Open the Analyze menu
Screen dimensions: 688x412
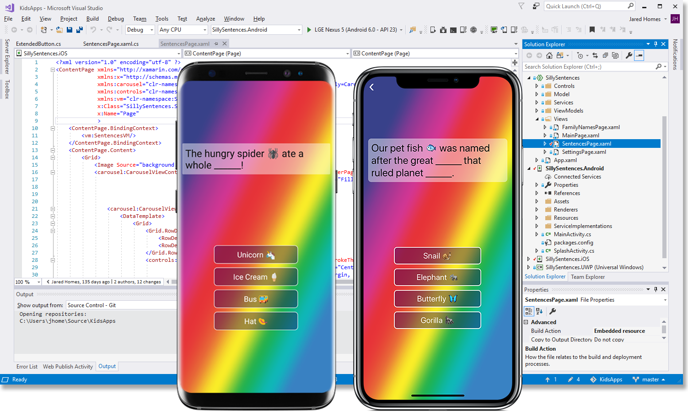(x=205, y=19)
